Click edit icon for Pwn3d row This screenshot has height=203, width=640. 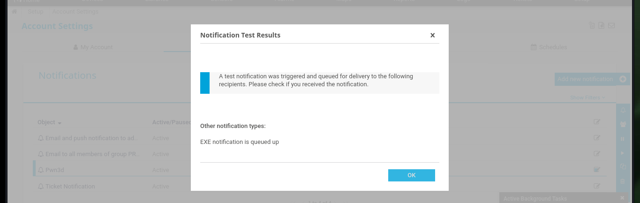point(597,170)
